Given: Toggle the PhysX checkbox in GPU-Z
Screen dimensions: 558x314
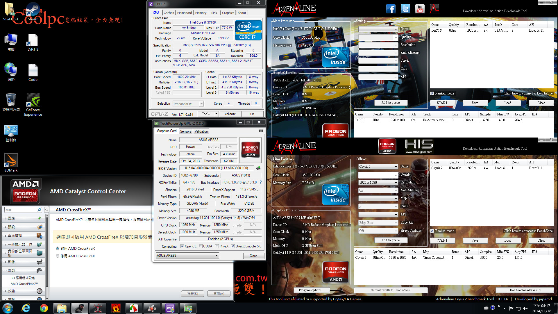Looking at the screenshot, I should point(217,246).
